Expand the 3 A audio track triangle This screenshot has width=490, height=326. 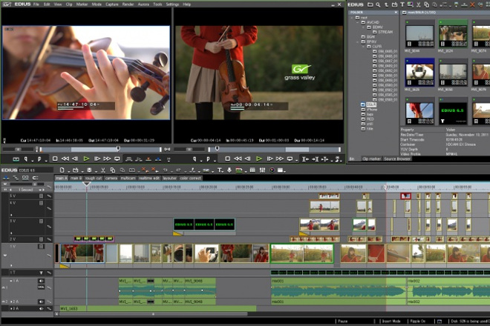pyautogui.click(x=11, y=308)
